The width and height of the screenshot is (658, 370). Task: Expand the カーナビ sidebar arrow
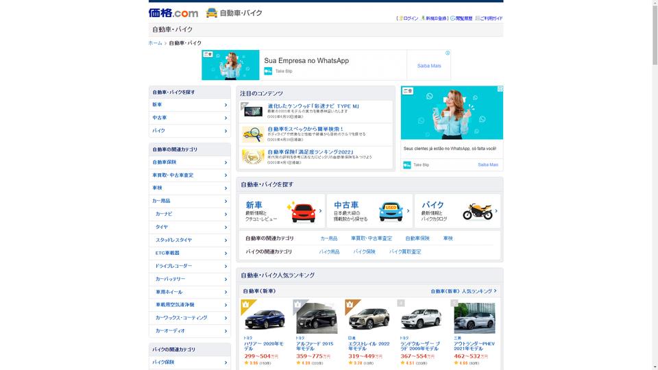click(226, 214)
